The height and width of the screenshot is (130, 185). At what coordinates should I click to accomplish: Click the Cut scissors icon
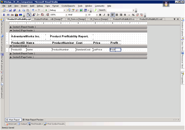(19, 10)
